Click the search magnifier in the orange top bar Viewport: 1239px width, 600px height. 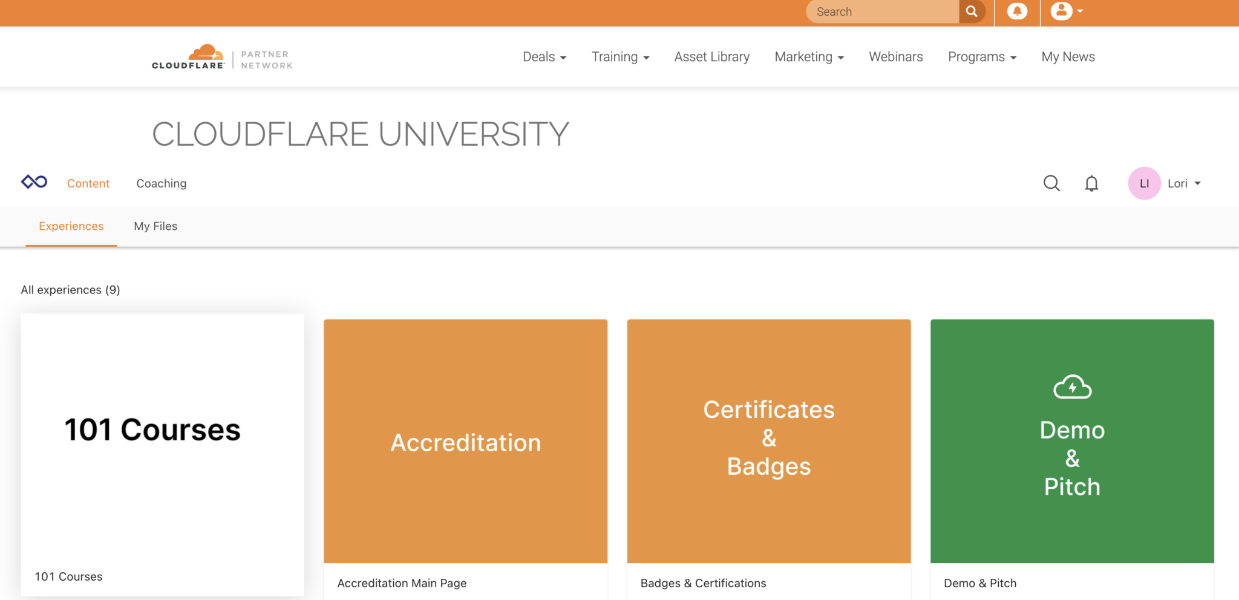pos(972,11)
